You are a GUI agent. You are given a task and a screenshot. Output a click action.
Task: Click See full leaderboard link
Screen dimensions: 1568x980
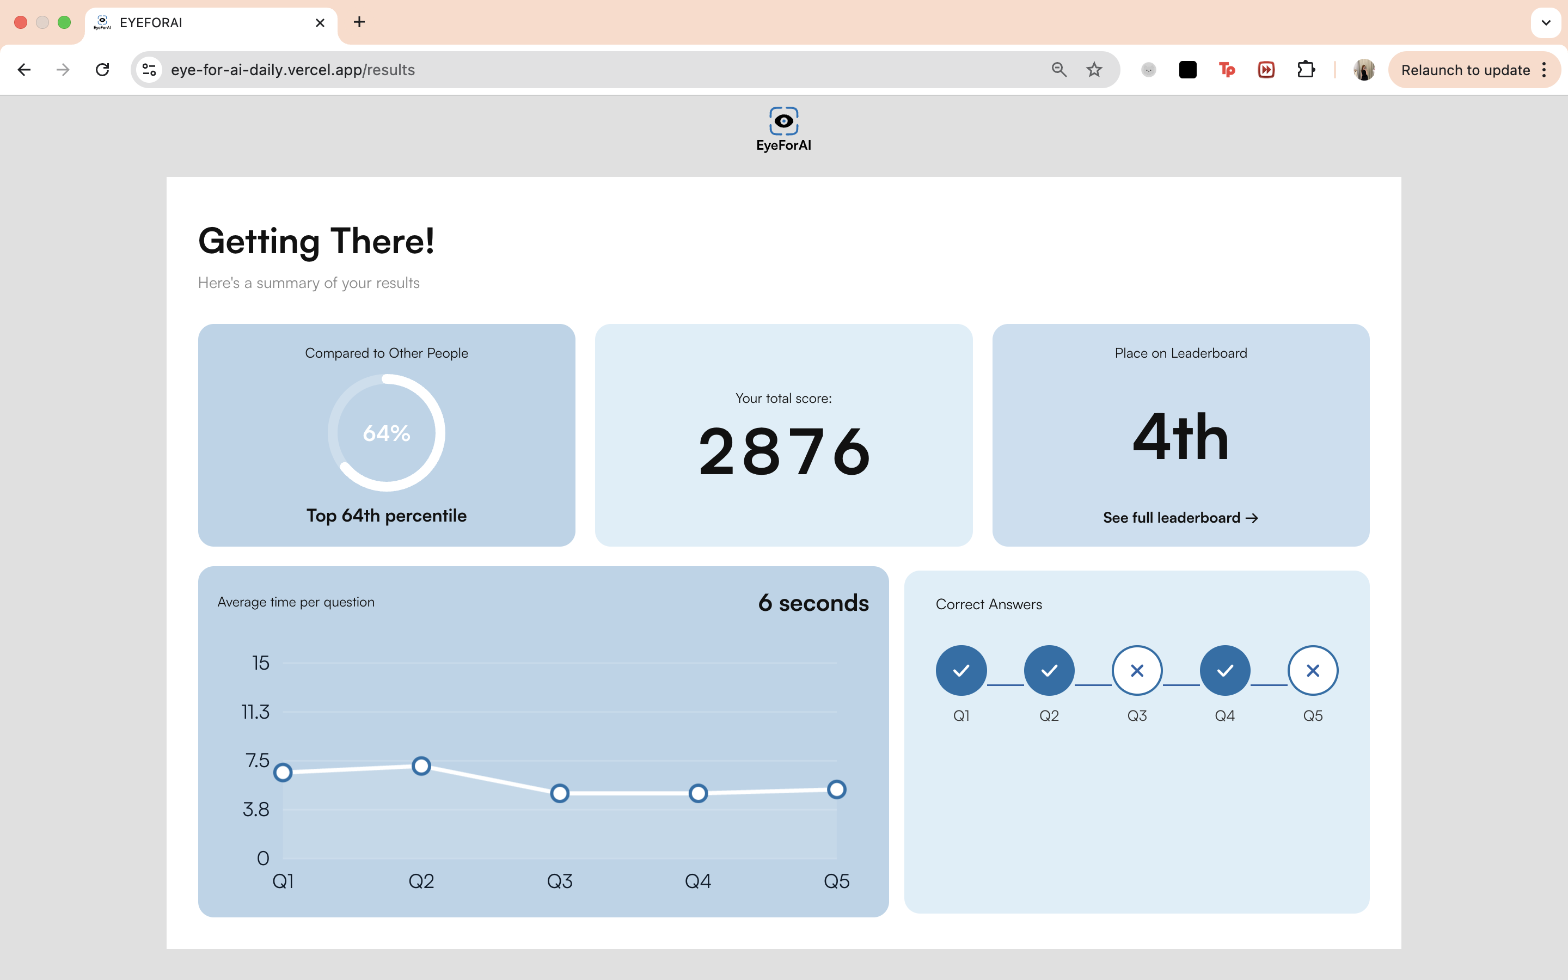click(x=1180, y=517)
